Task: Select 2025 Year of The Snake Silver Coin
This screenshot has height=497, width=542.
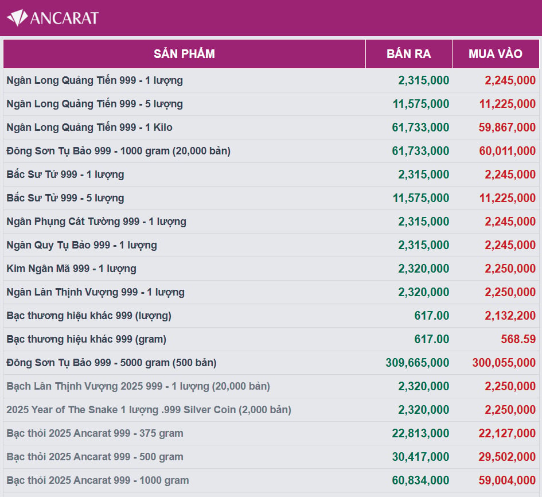Action: click(149, 410)
